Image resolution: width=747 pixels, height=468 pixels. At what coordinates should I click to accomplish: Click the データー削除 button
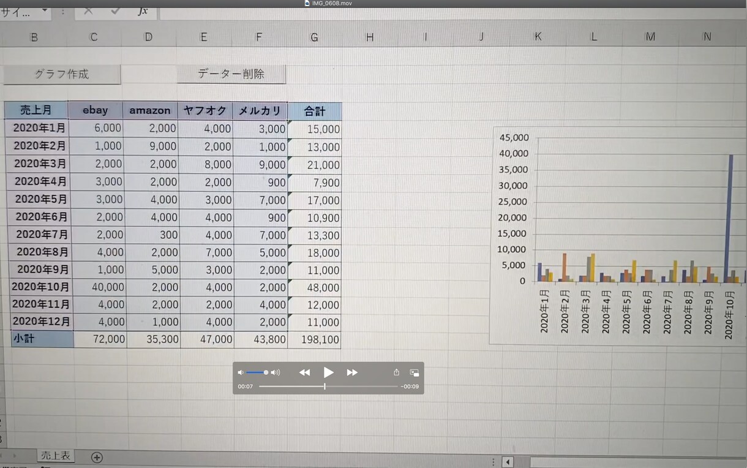[x=231, y=74]
